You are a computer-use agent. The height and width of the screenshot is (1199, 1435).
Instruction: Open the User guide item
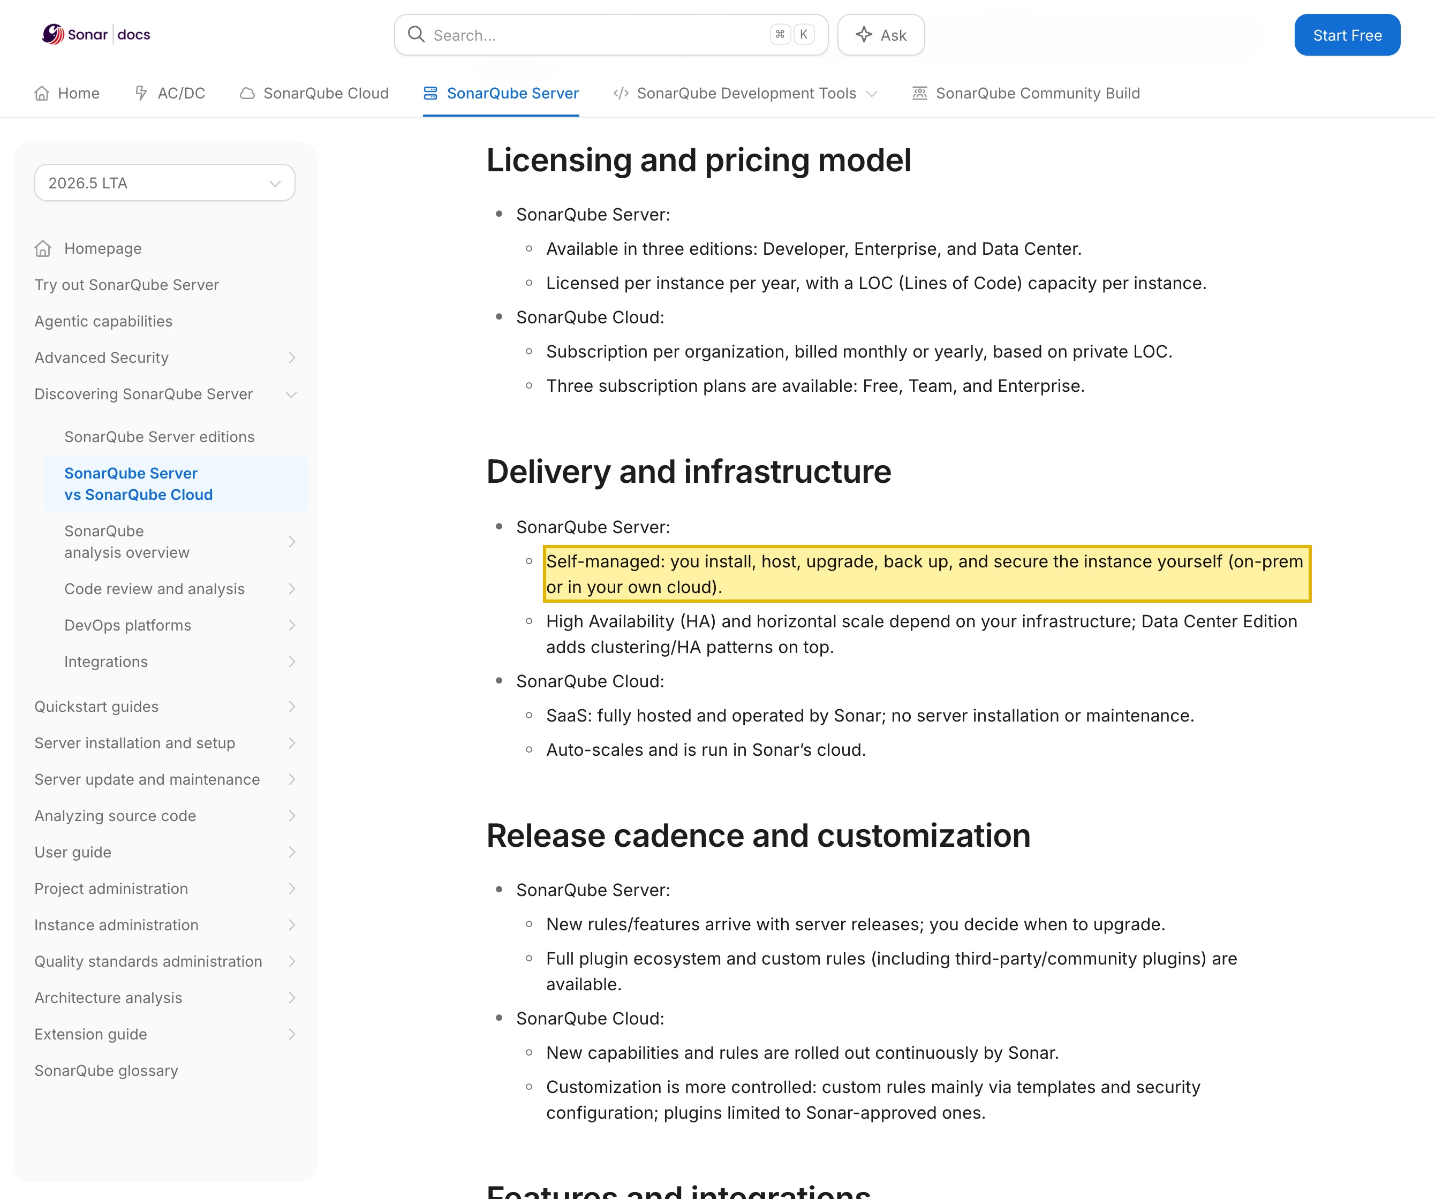click(x=165, y=852)
